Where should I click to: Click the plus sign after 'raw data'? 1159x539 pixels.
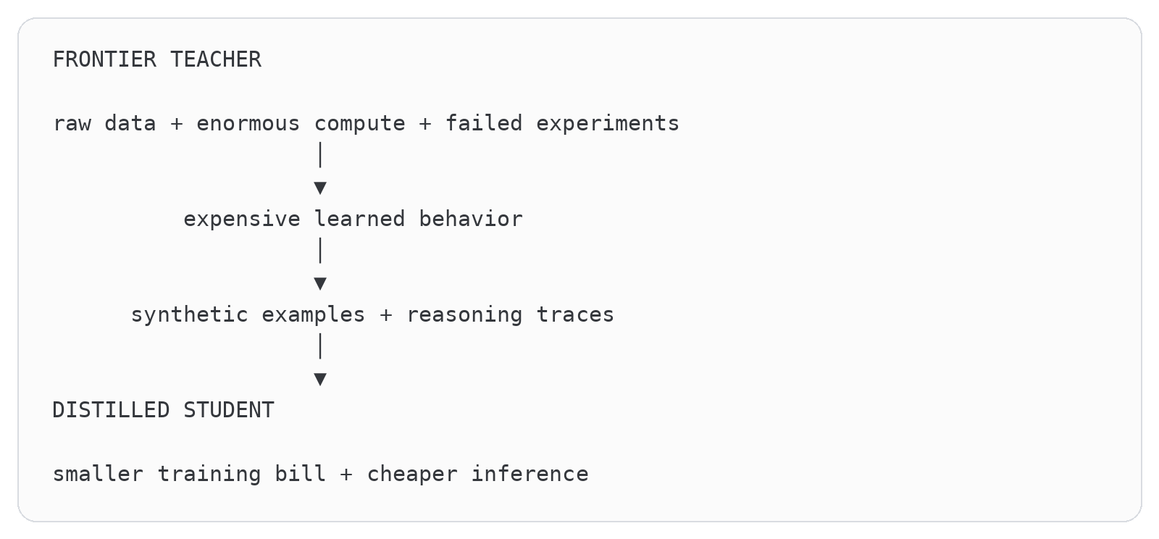176,124
